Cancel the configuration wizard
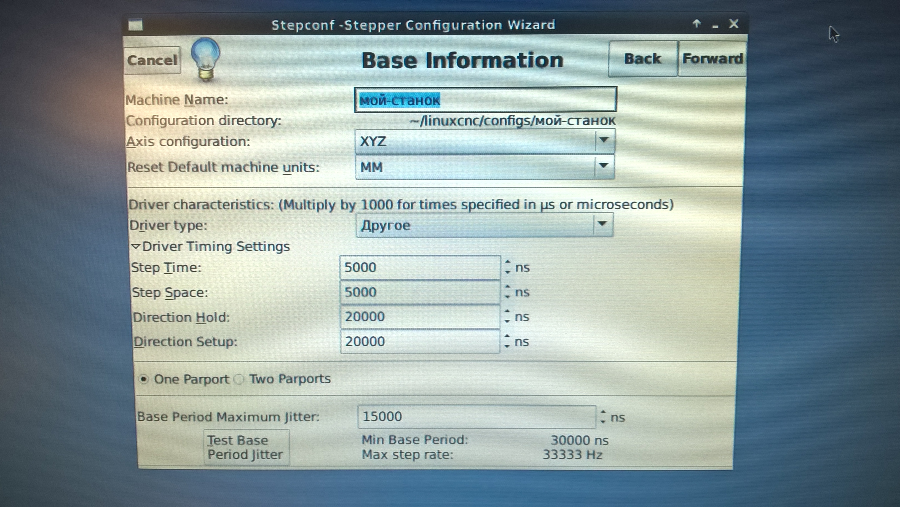The image size is (900, 507). 152,60
